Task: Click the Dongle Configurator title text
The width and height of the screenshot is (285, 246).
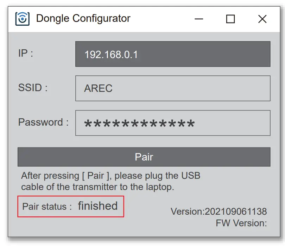Action: [83, 18]
